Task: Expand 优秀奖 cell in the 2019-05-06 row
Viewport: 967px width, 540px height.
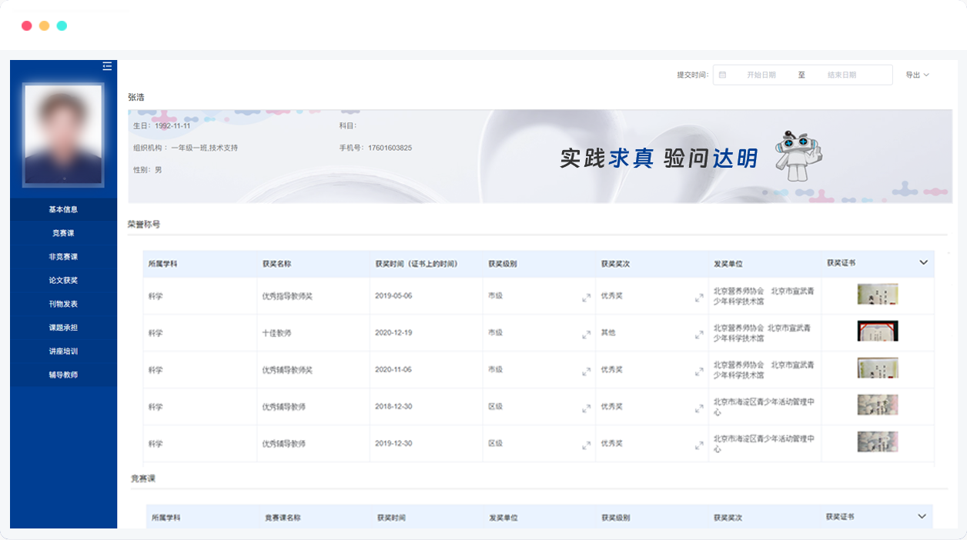Action: [699, 298]
